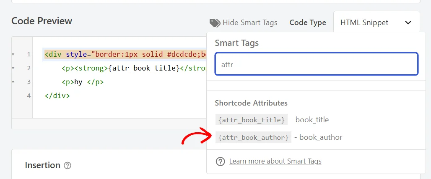This screenshot has width=431, height=179.
Task: Collapse code fold arrow on line 1
Action: point(13,55)
